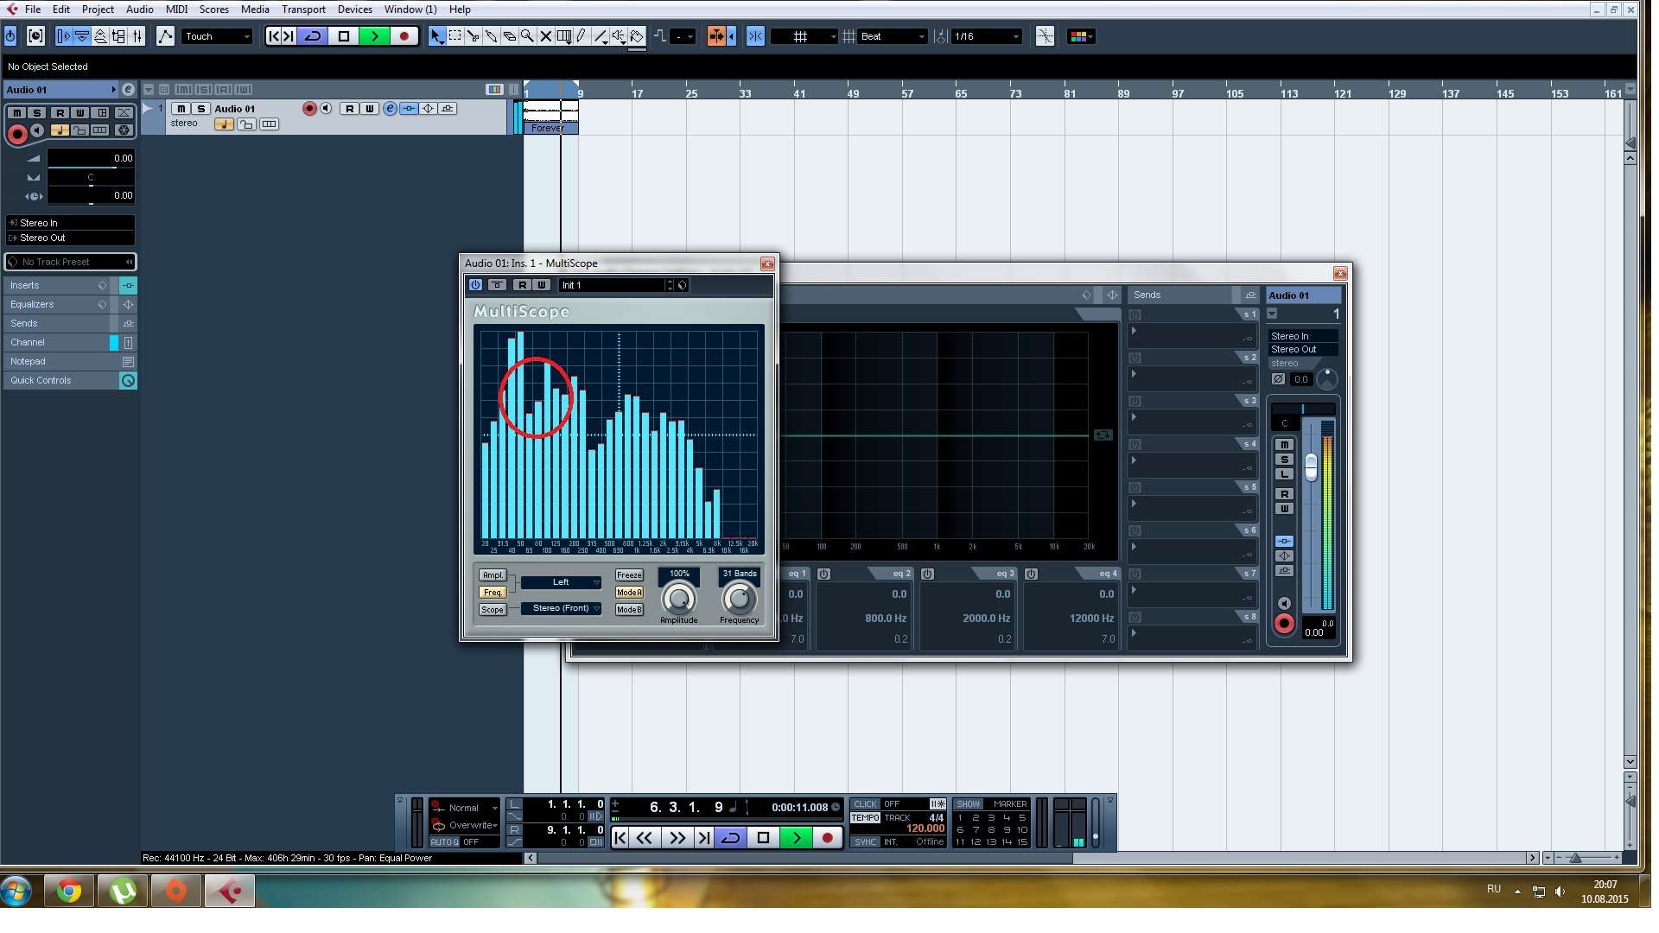The height and width of the screenshot is (933, 1659).
Task: Start recording from transport panel Record
Action: pos(827,837)
